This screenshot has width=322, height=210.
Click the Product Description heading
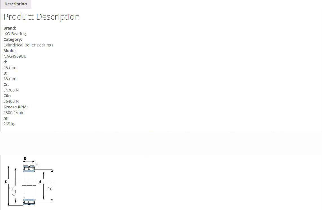[x=41, y=17]
